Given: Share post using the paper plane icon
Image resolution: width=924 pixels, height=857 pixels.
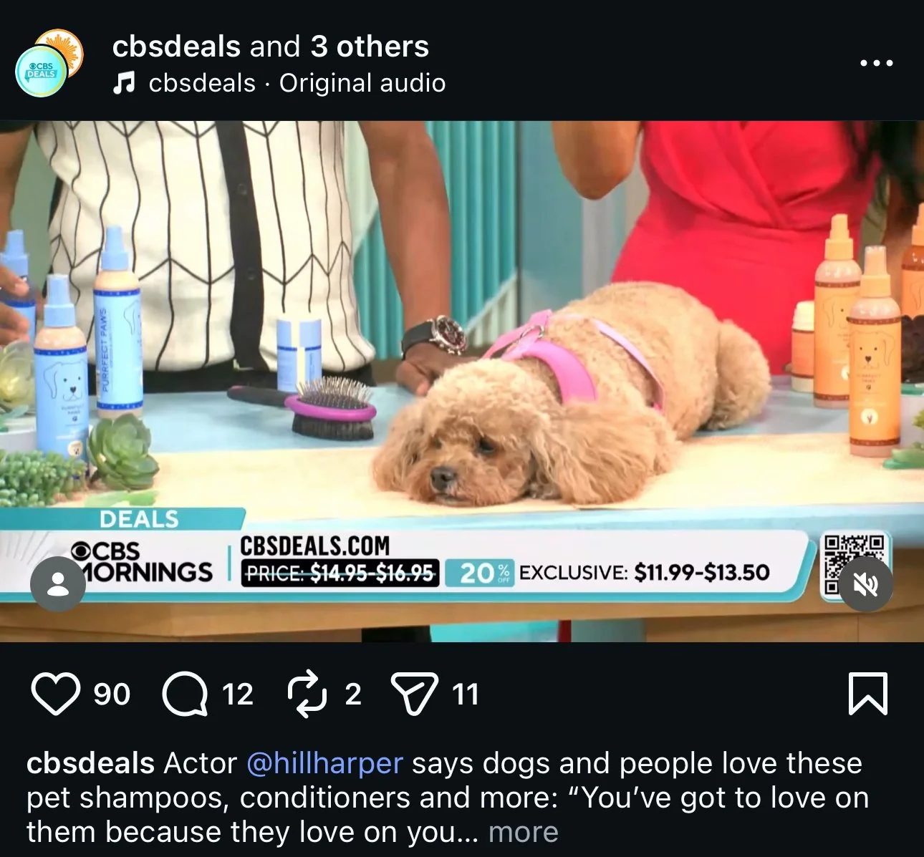Looking at the screenshot, I should 414,694.
